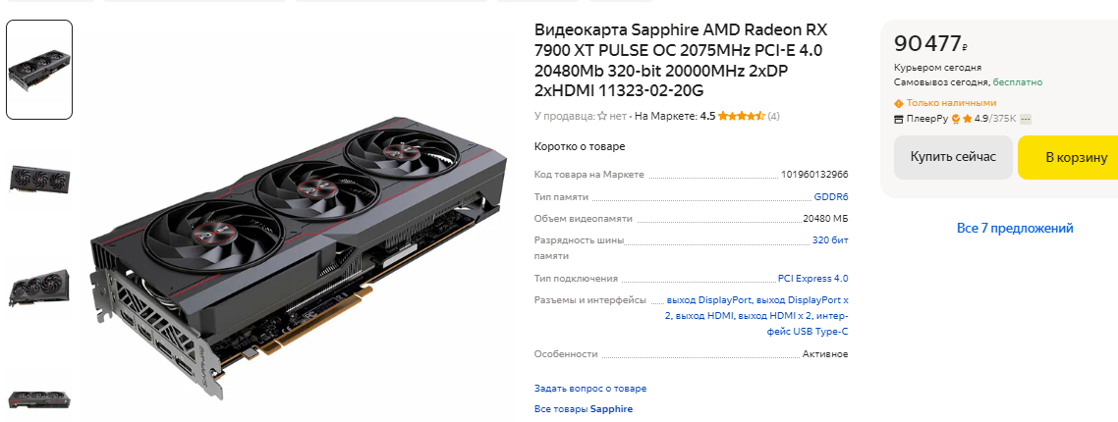Image resolution: width=1118 pixels, height=422 pixels.
Task: Select the first product thumbnail
Action: click(39, 70)
